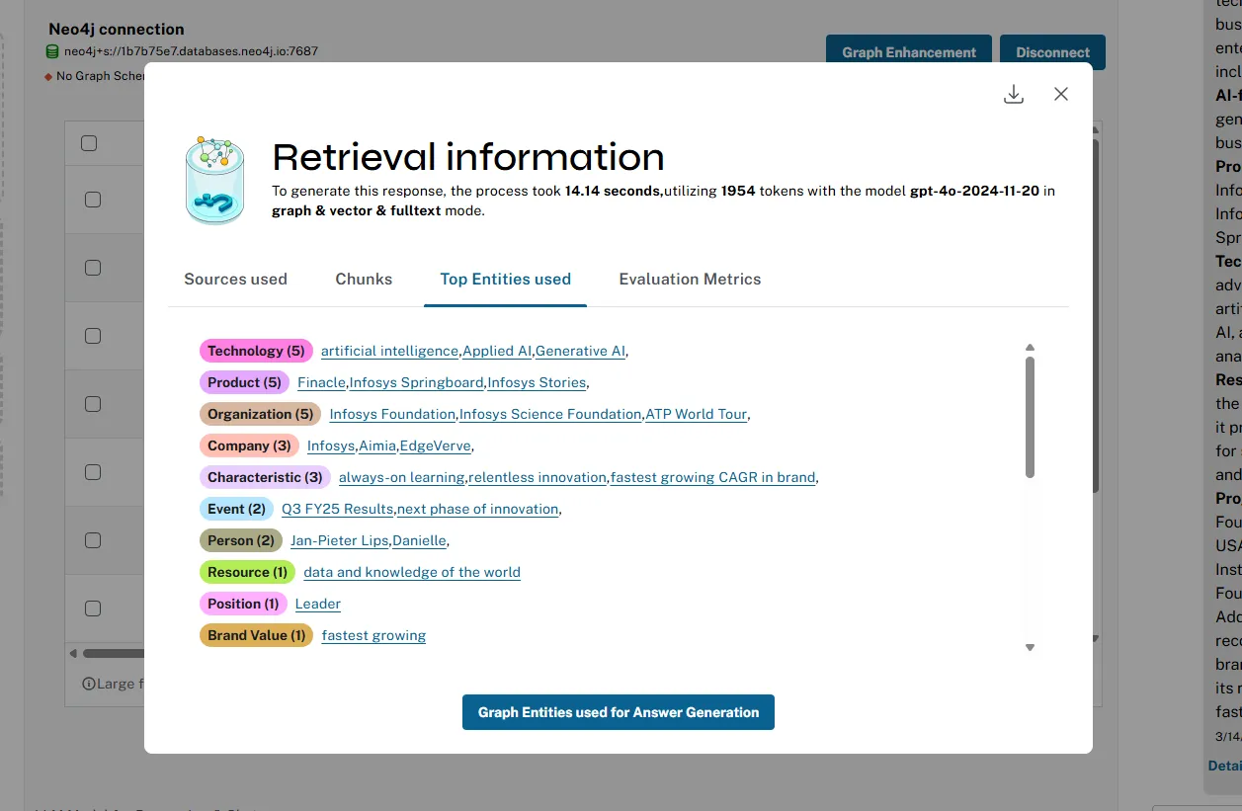Select the Top Entities used tab
The height and width of the screenshot is (811, 1242).
[x=505, y=280]
